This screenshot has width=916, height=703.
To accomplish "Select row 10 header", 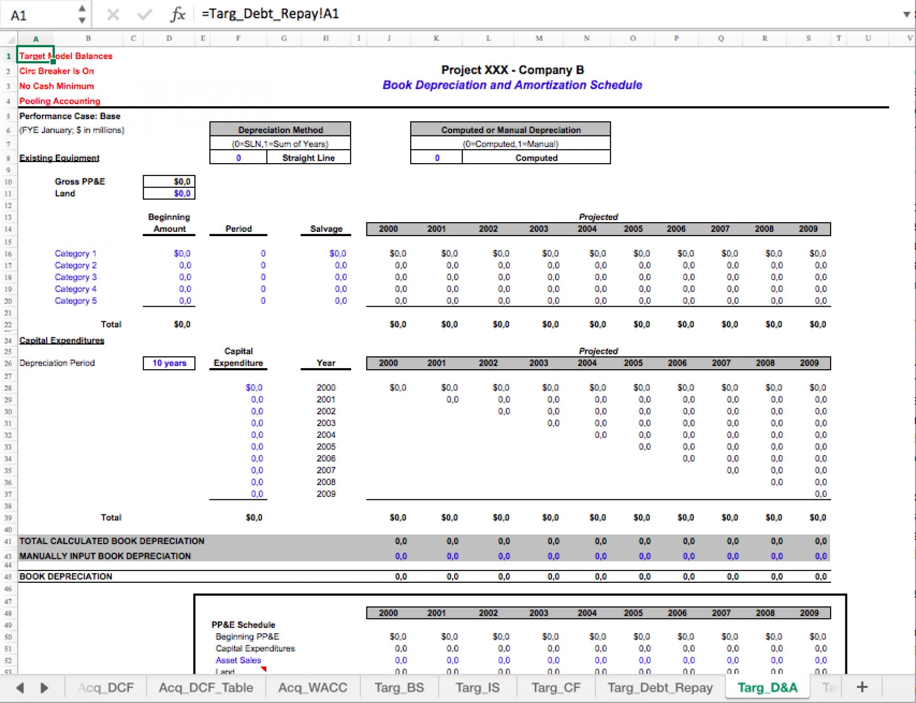I will (x=8, y=182).
